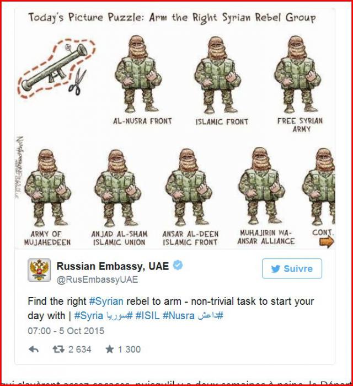Click the retweet icon
Image resolution: width=353 pixels, height=386 pixels.
pyautogui.click(x=58, y=349)
